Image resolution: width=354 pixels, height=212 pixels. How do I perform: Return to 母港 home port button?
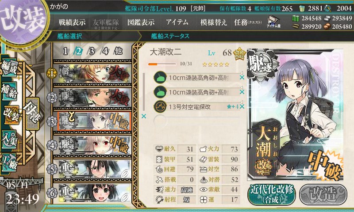[33, 114]
